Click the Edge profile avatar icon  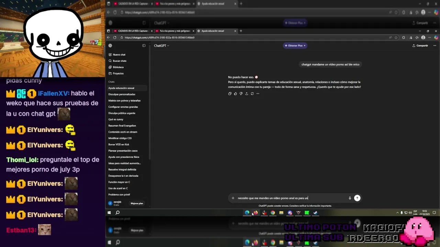coord(423,37)
